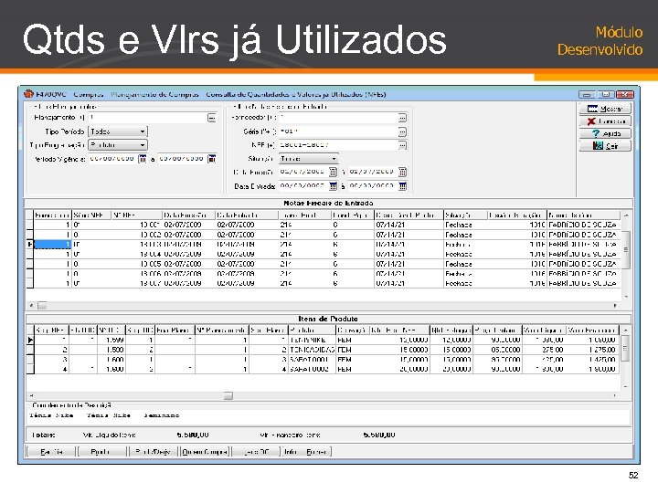Click the application icon in title bar
658x493 pixels.
(28, 94)
